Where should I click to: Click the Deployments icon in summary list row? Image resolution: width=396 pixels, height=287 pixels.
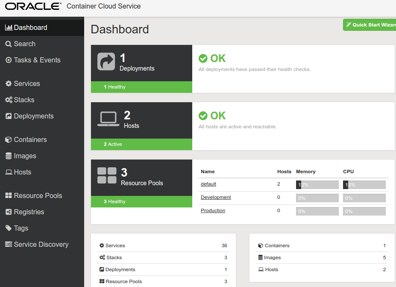(x=102, y=269)
